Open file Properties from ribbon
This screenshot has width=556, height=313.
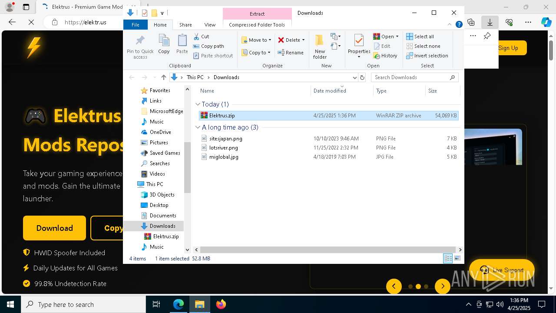359,47
